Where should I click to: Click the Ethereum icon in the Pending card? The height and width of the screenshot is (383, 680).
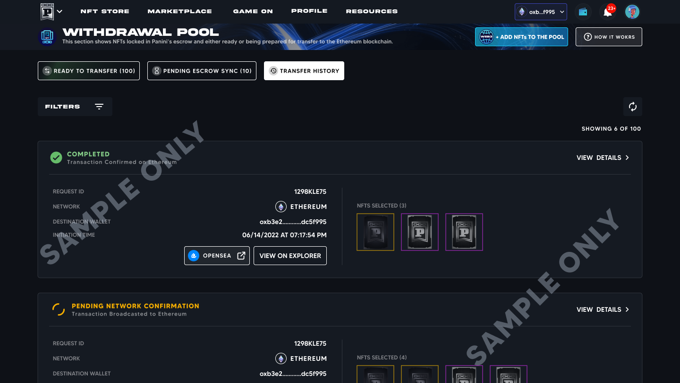[281, 358]
